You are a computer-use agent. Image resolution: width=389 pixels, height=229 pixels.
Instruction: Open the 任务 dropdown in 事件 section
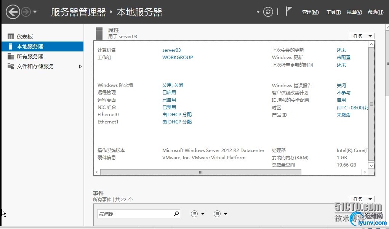click(x=362, y=199)
